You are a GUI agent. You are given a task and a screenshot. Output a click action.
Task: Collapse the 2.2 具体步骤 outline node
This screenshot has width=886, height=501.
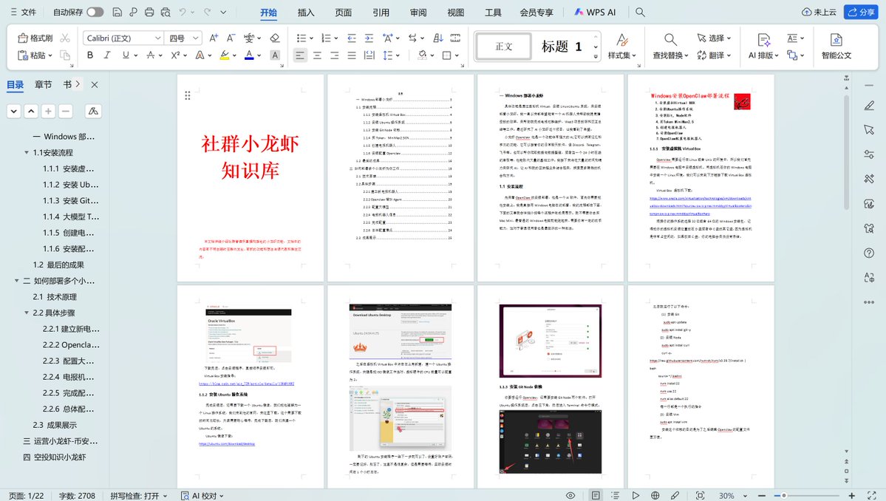[x=27, y=313]
